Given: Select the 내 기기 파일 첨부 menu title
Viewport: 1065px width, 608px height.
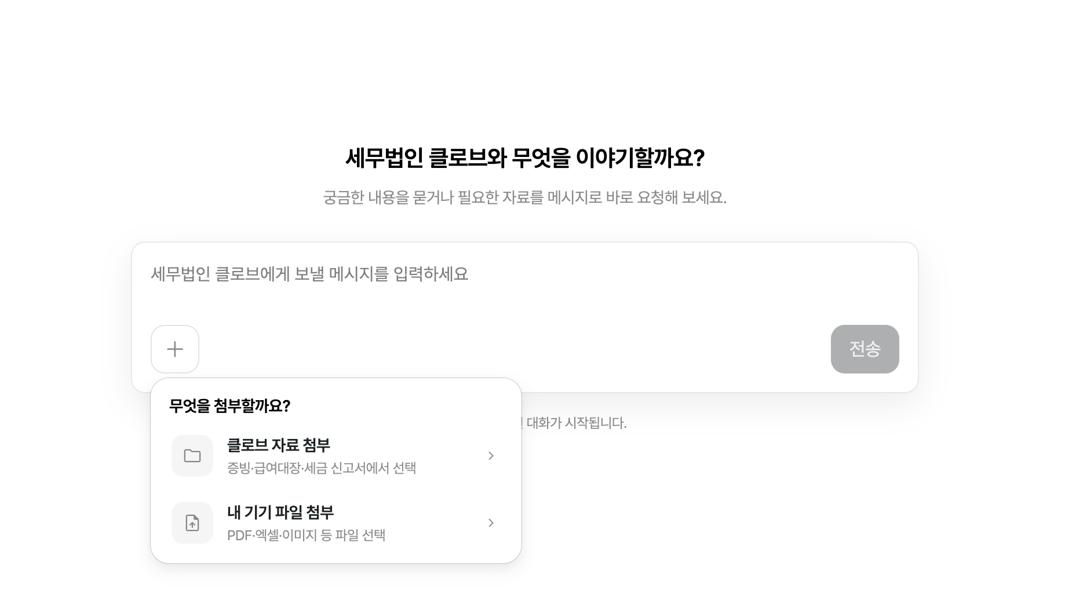Looking at the screenshot, I should pos(280,512).
